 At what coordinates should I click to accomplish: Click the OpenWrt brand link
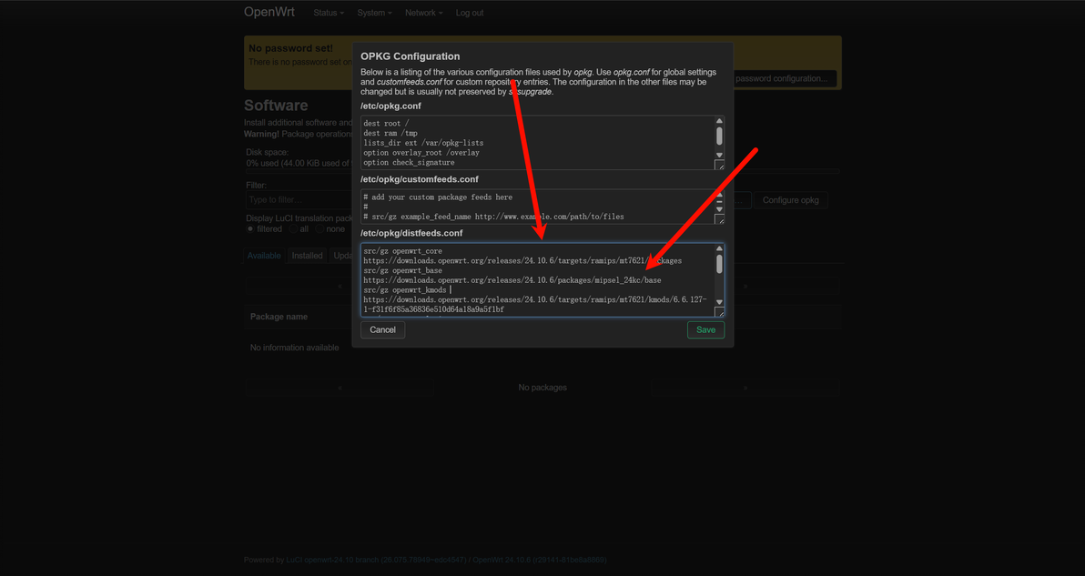pyautogui.click(x=270, y=13)
